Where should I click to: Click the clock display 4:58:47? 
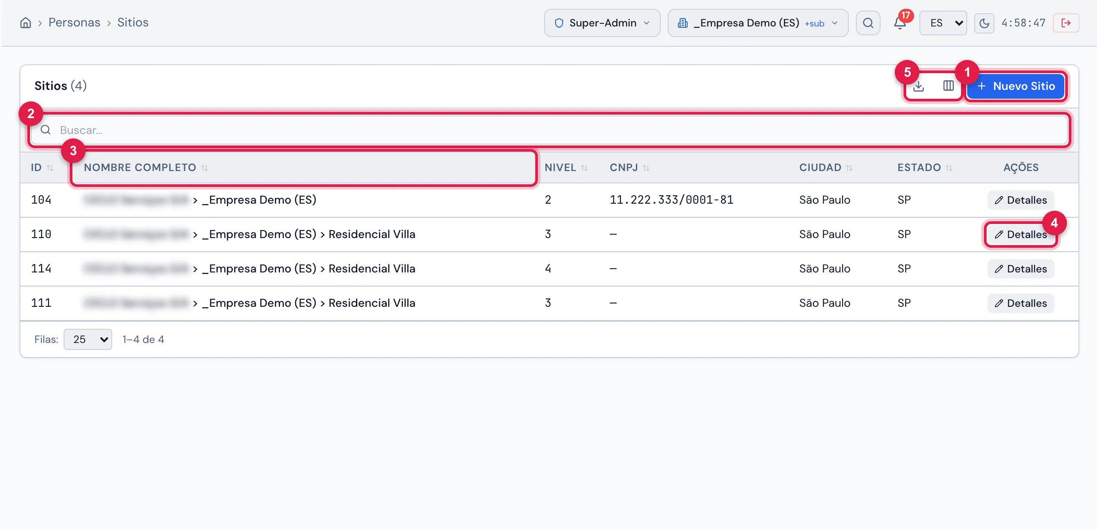[x=1023, y=23]
